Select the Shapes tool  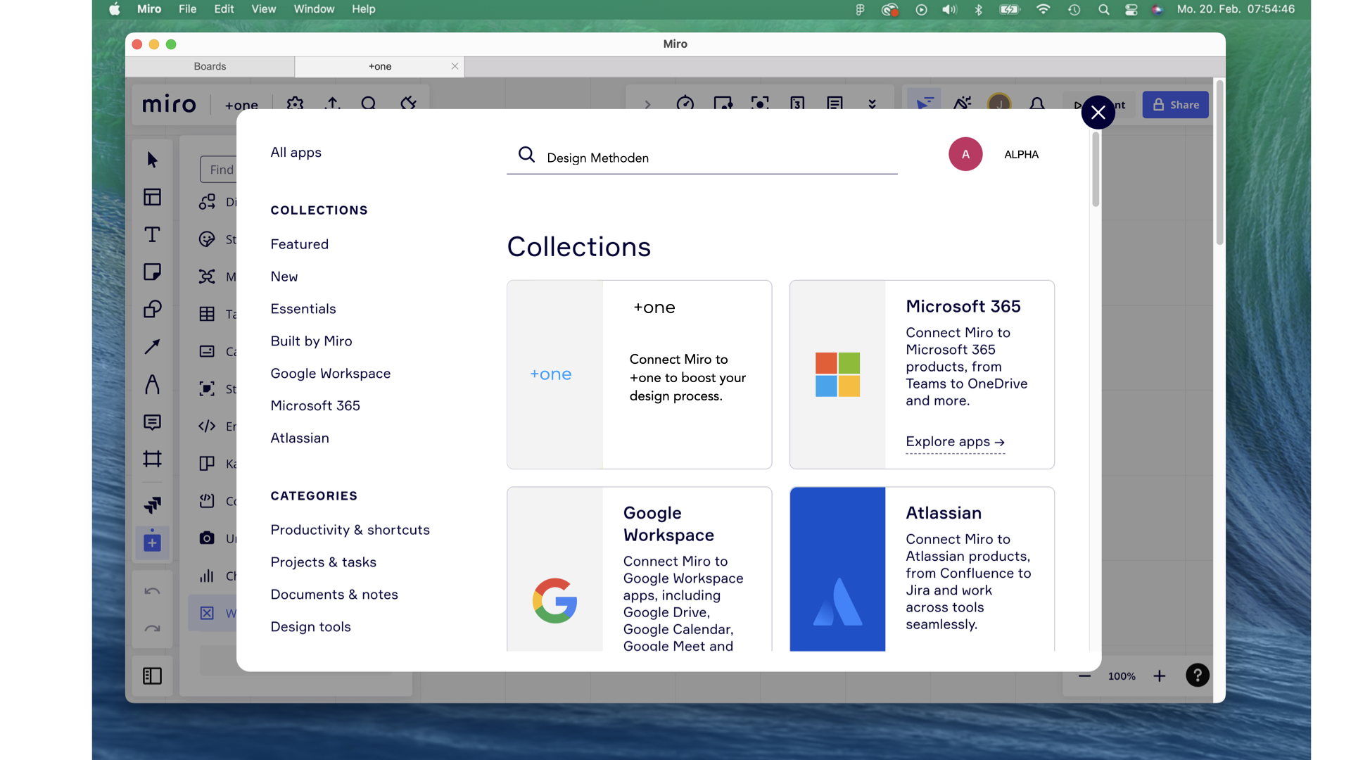tap(152, 309)
